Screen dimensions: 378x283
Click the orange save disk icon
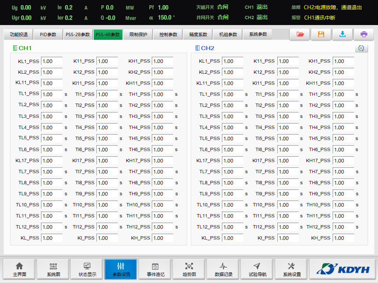[321, 34]
